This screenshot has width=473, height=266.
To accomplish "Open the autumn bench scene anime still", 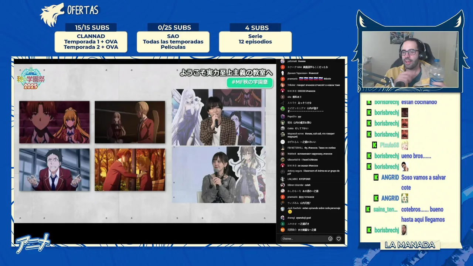I will pos(130,170).
